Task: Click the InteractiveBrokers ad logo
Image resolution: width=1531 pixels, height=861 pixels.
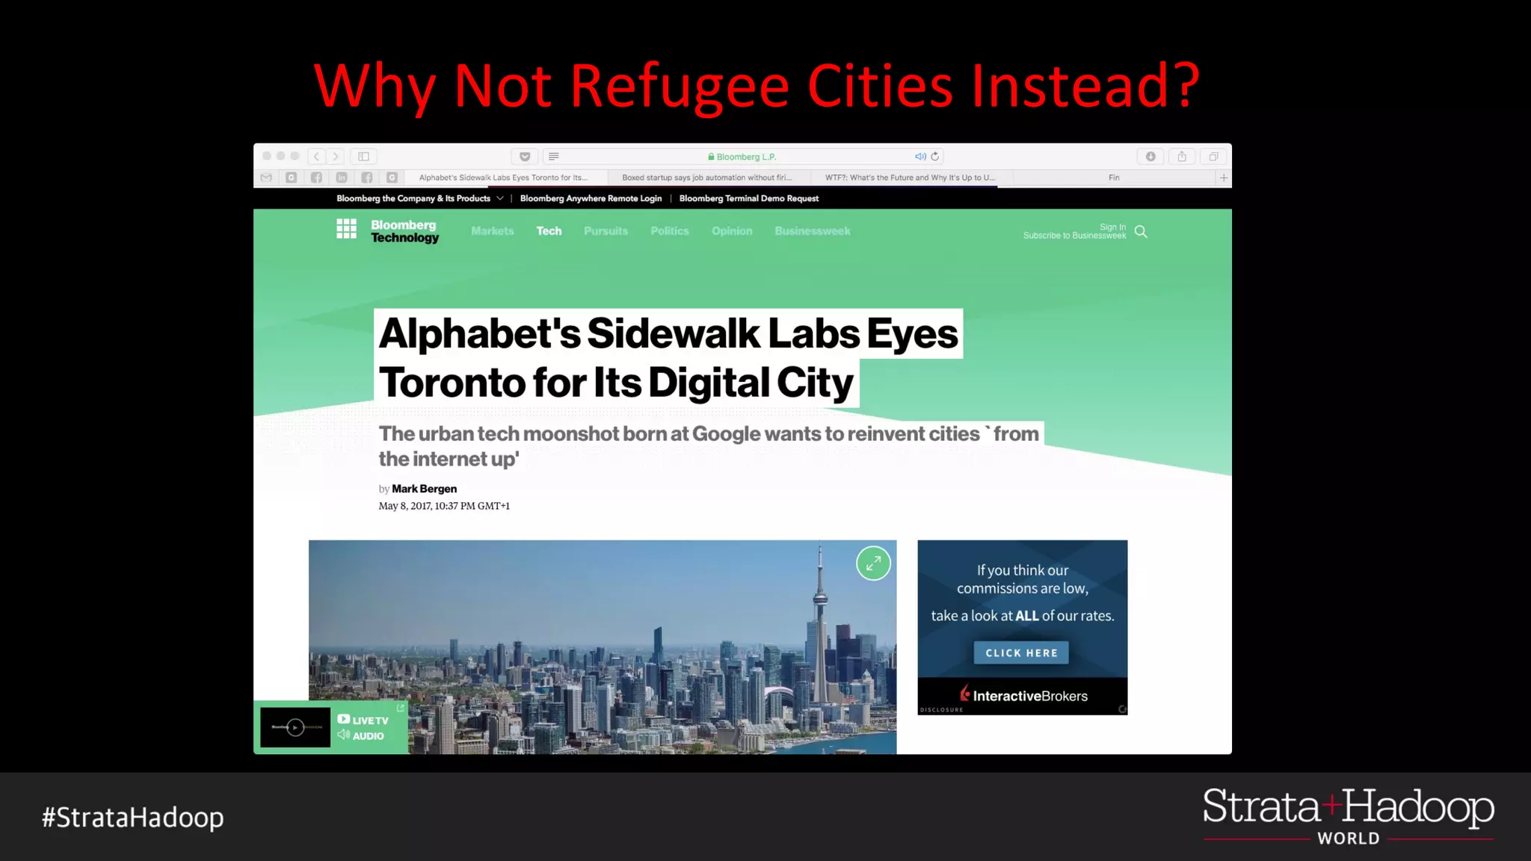Action: coord(1023,695)
